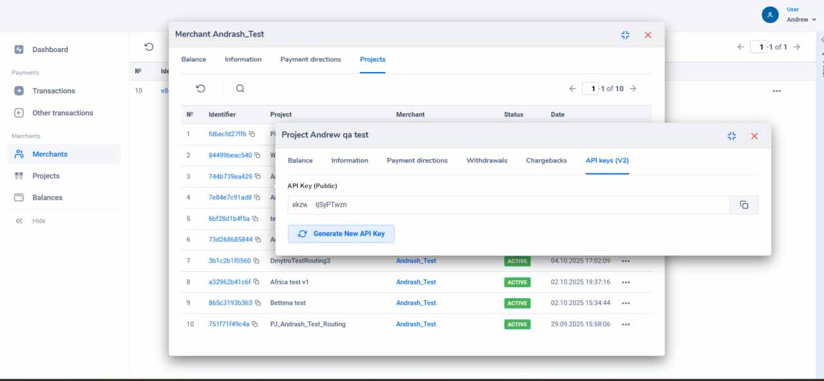Screen dimensions: 824x381
Task: Go to next page in background list
Action: coord(797,47)
